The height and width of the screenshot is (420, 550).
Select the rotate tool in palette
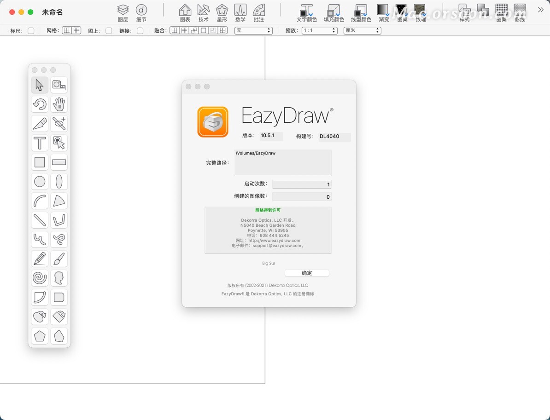40,104
